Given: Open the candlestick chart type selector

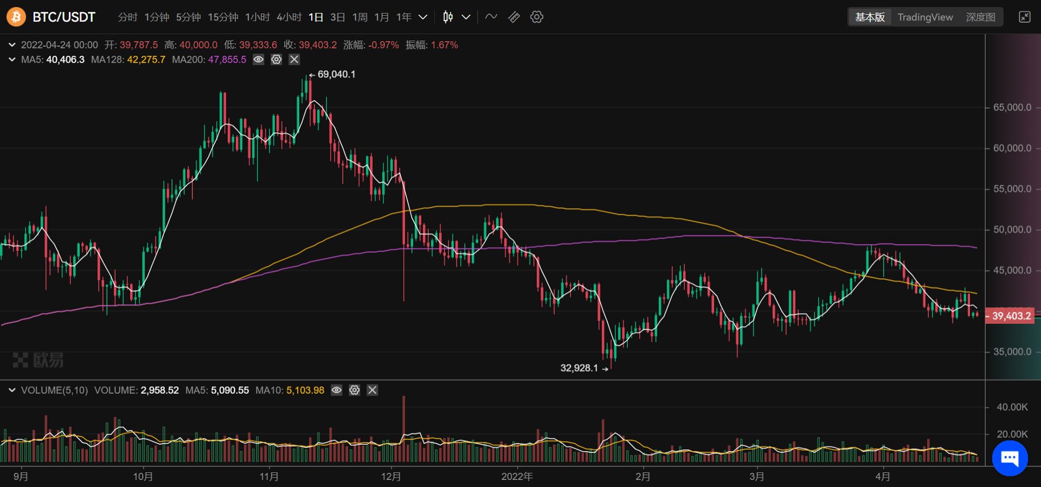Looking at the screenshot, I should tap(448, 17).
